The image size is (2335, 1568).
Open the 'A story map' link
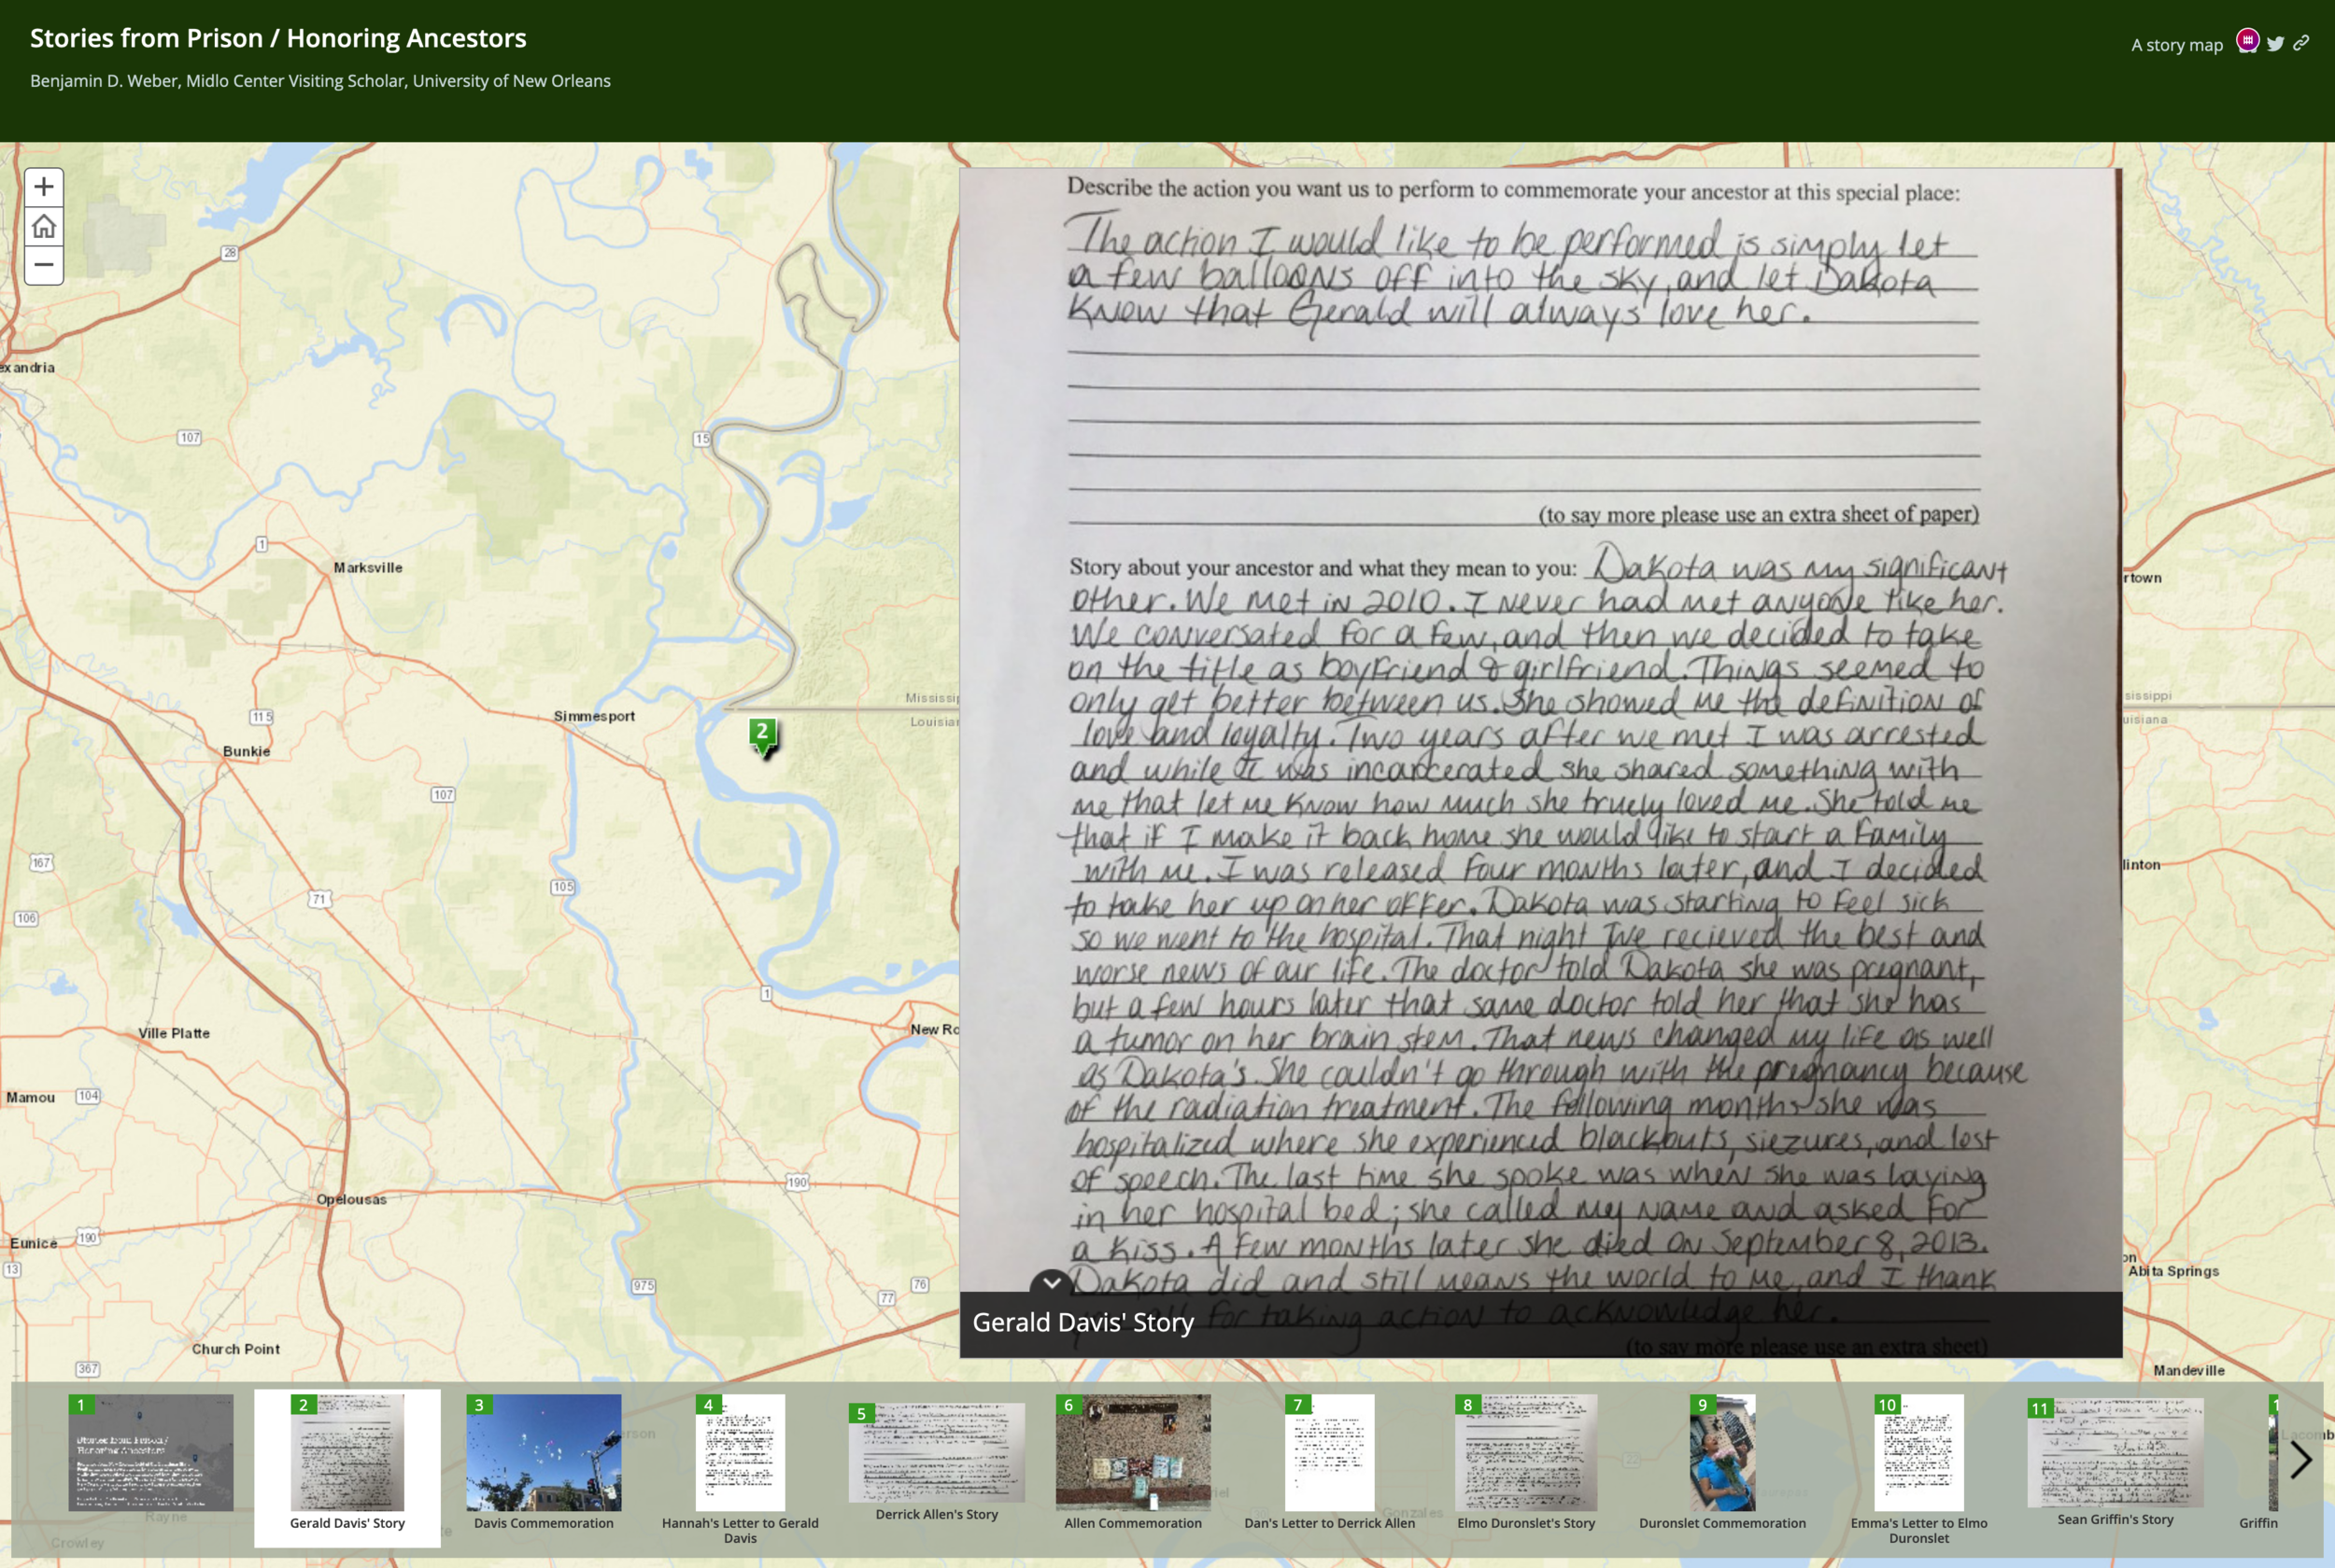click(2176, 45)
